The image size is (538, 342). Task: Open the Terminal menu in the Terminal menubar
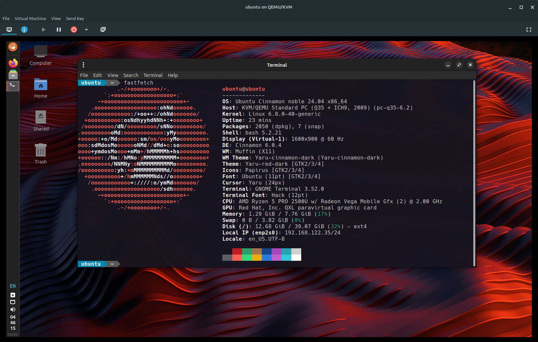153,75
